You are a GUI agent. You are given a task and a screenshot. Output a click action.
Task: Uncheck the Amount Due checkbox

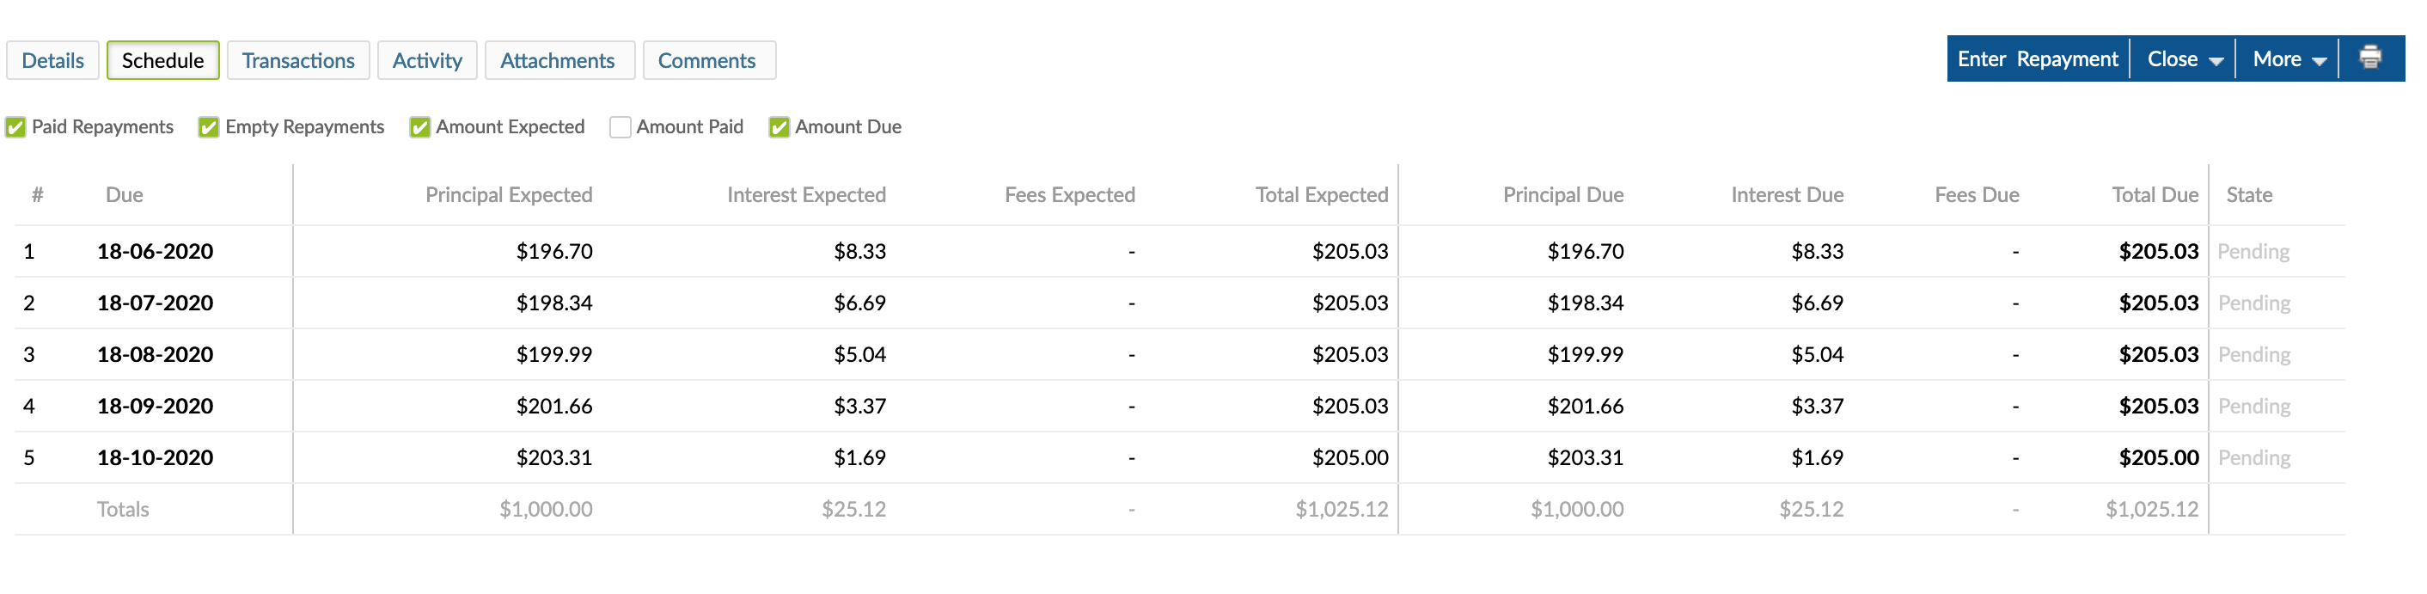pyautogui.click(x=779, y=126)
